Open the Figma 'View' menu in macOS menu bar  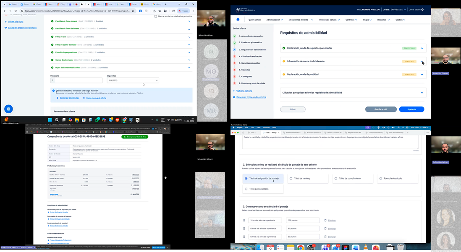[x=259, y=127]
